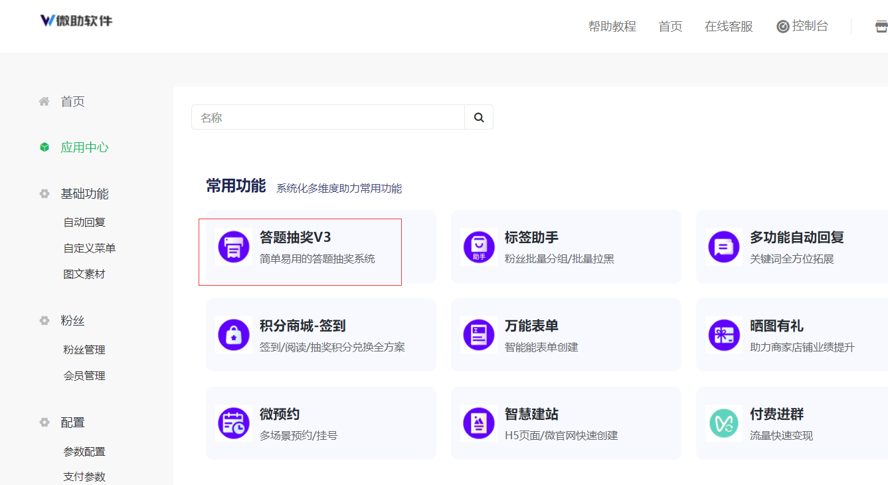
Task: Select 首页 in the left sidebar
Action: (73, 102)
